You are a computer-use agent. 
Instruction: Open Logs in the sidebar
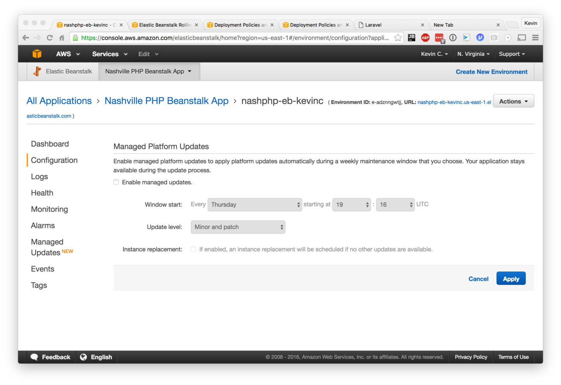[x=39, y=177]
